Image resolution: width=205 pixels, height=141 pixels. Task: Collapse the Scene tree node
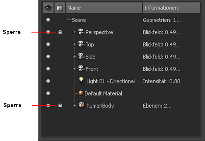click(68, 20)
